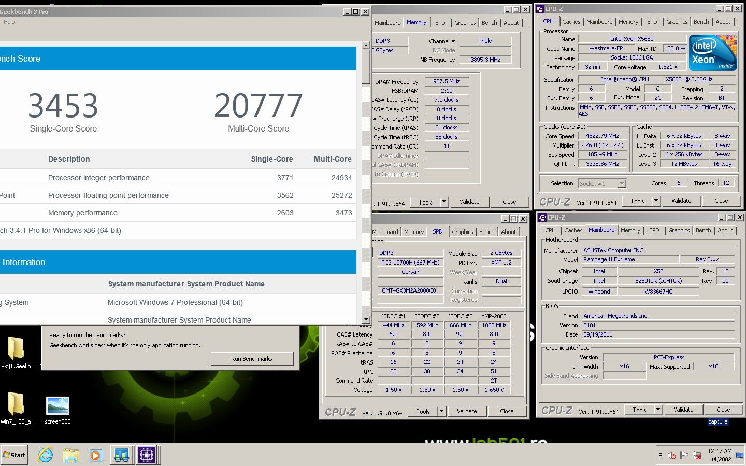The image size is (746, 466).
Task: Click BIOS date value 09/19/2011
Action: pyautogui.click(x=658, y=334)
